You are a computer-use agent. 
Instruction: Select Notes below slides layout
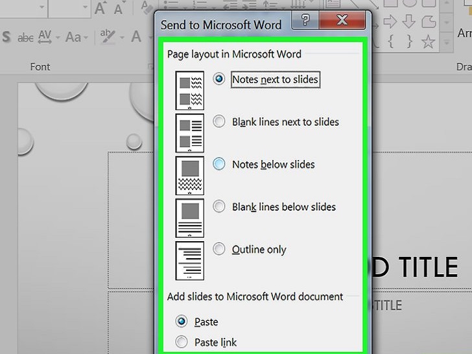click(x=219, y=164)
